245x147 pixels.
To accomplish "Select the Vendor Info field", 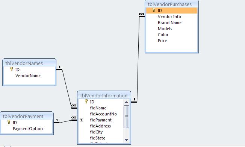I will click(x=169, y=17).
